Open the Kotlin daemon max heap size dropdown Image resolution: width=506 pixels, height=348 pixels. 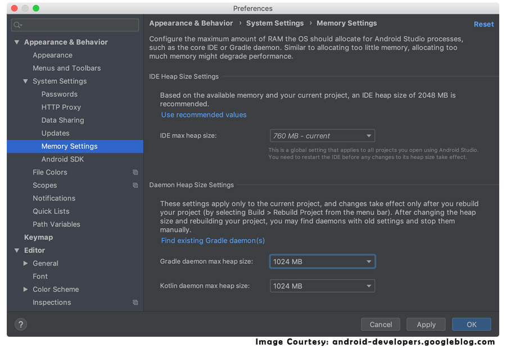pos(322,286)
